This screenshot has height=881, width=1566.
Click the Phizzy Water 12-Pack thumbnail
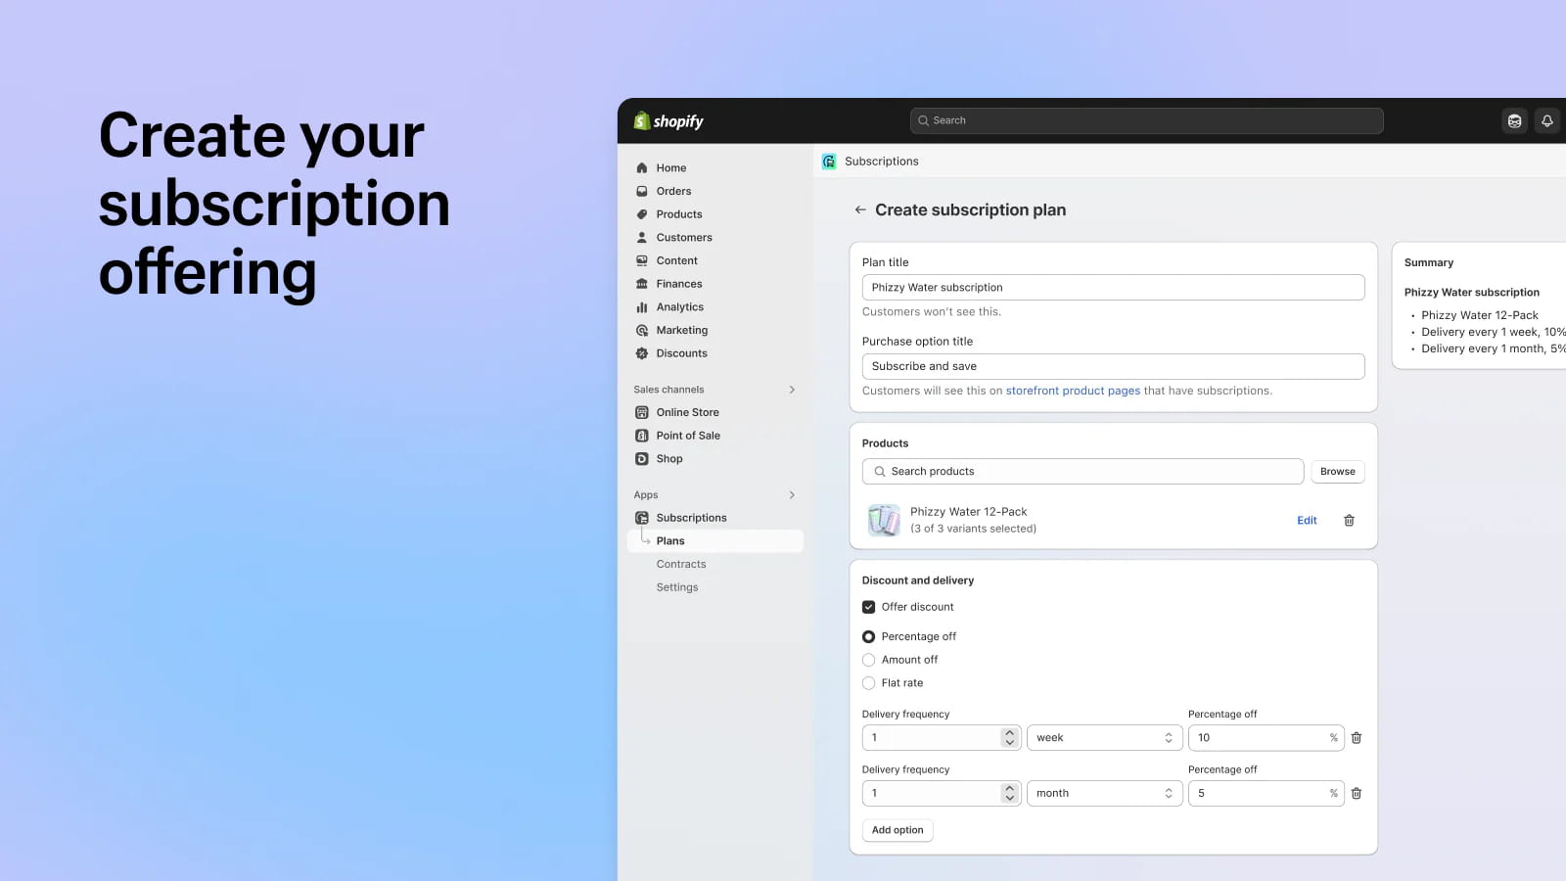coord(884,520)
